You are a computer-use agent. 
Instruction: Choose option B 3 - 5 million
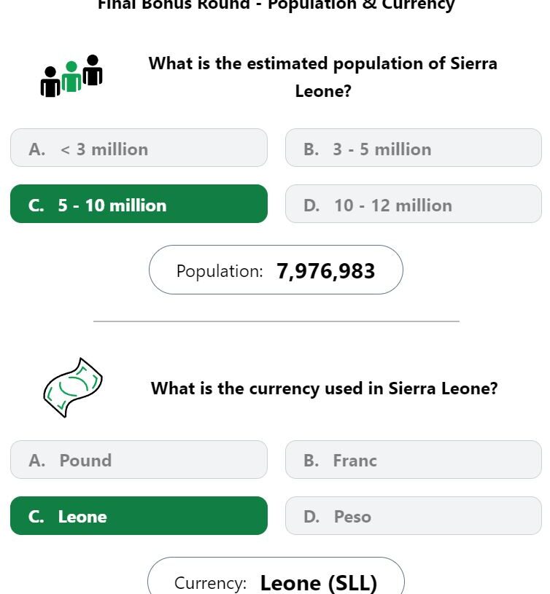(x=413, y=148)
